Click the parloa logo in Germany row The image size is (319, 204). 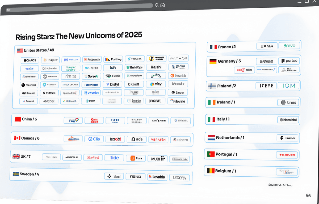(289, 61)
